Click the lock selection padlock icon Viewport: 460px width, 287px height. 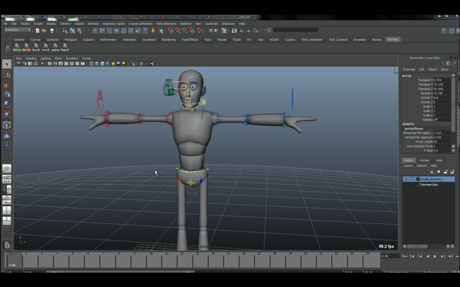[x=153, y=30]
